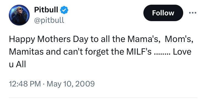Open the @pitbull handle link

[x=49, y=20]
